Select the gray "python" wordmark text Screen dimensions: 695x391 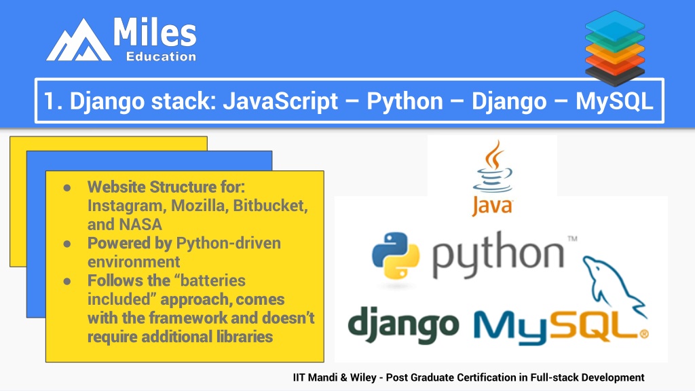498,255
